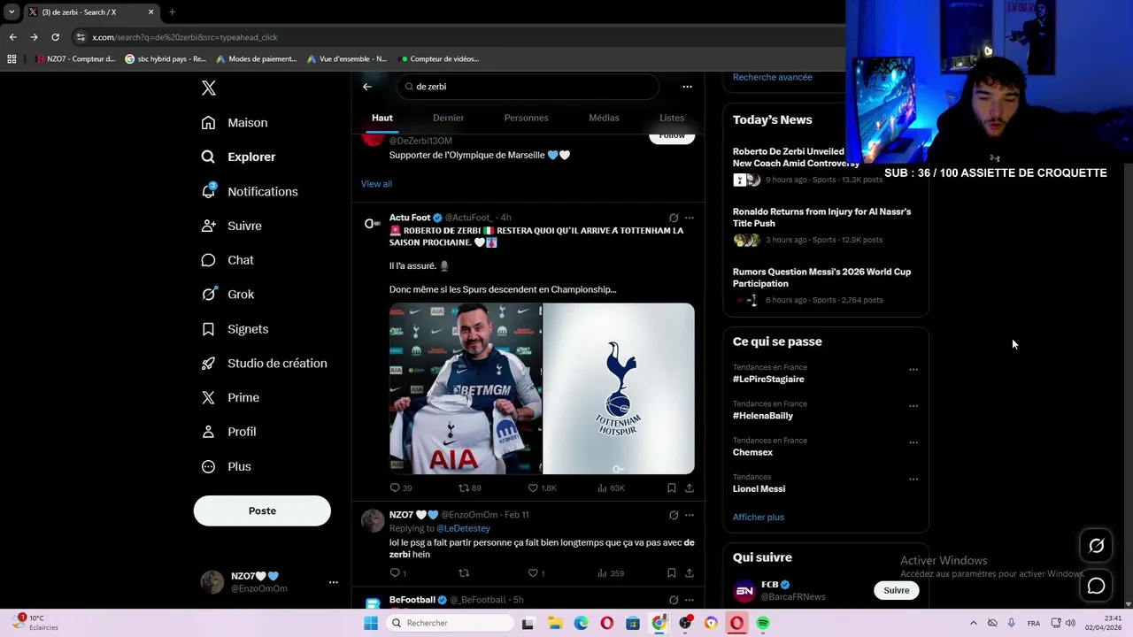Viewport: 1133px width, 637px height.
Task: Repost the NZO7 post
Action: tap(464, 573)
